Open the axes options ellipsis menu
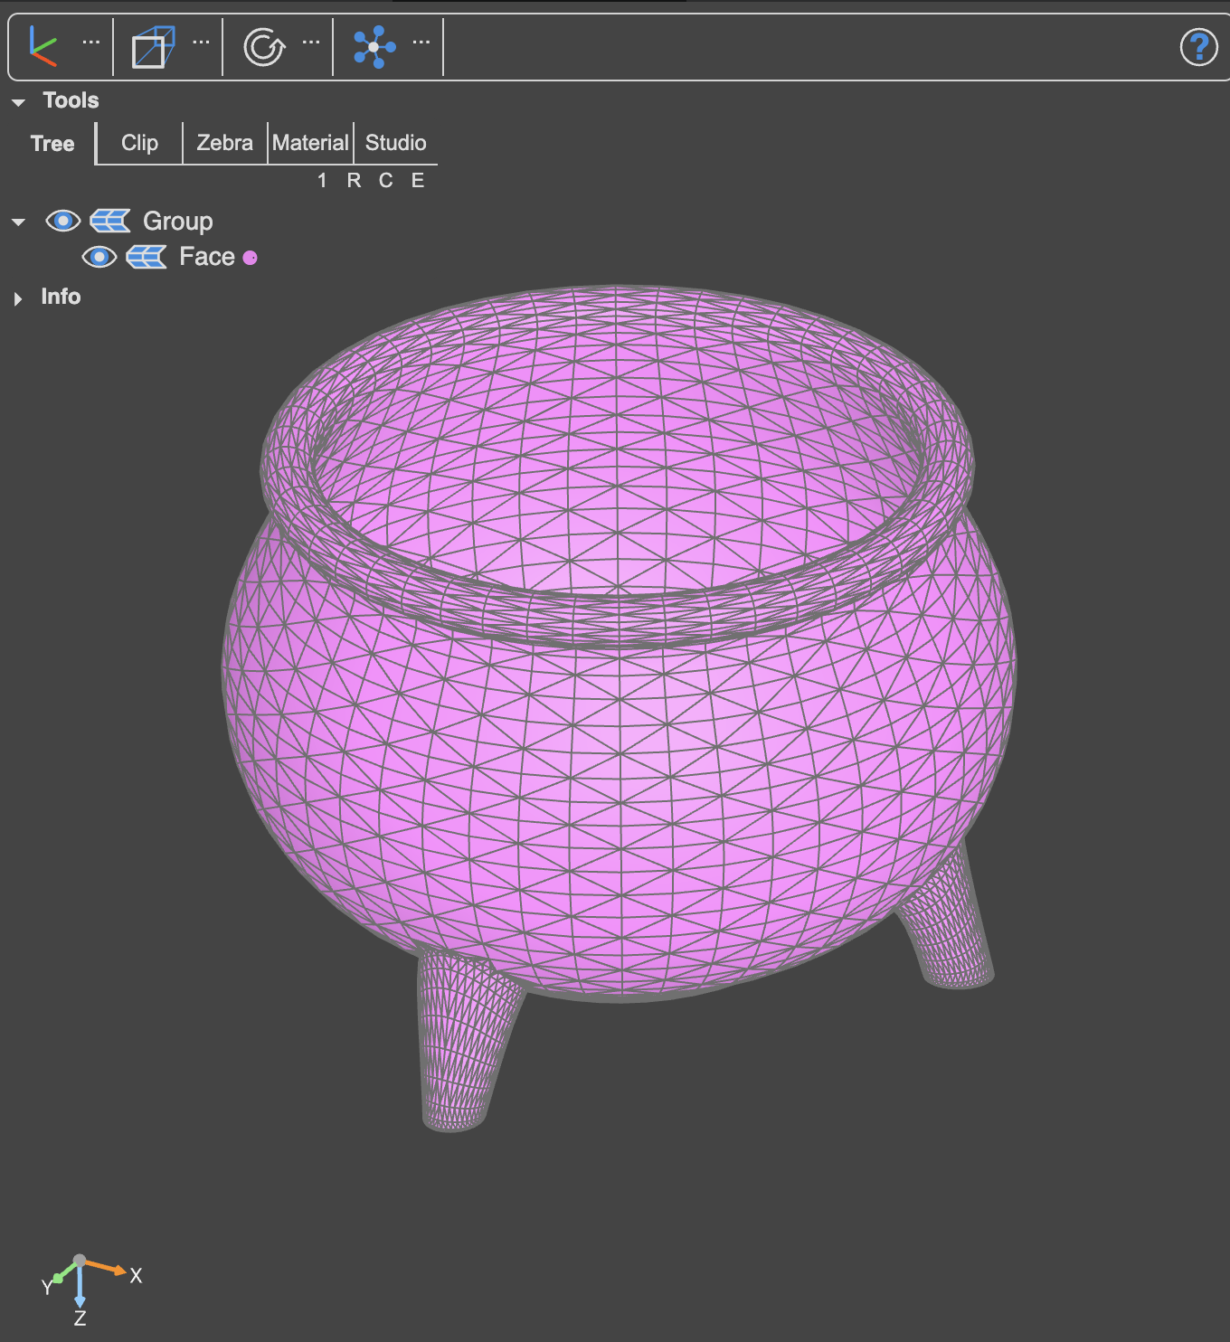This screenshot has width=1230, height=1342. [91, 42]
